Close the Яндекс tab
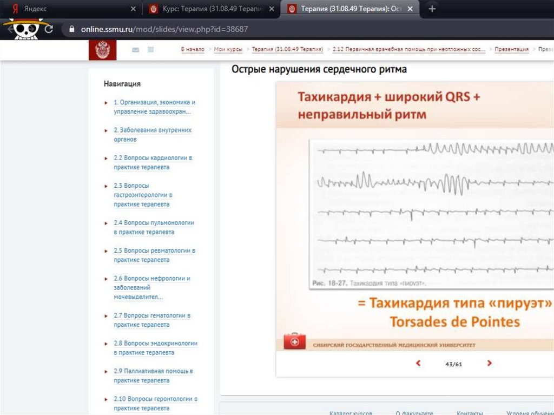 (x=133, y=9)
